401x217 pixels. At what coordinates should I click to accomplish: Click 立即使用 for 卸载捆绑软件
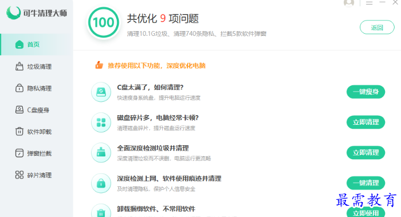pos(366,212)
